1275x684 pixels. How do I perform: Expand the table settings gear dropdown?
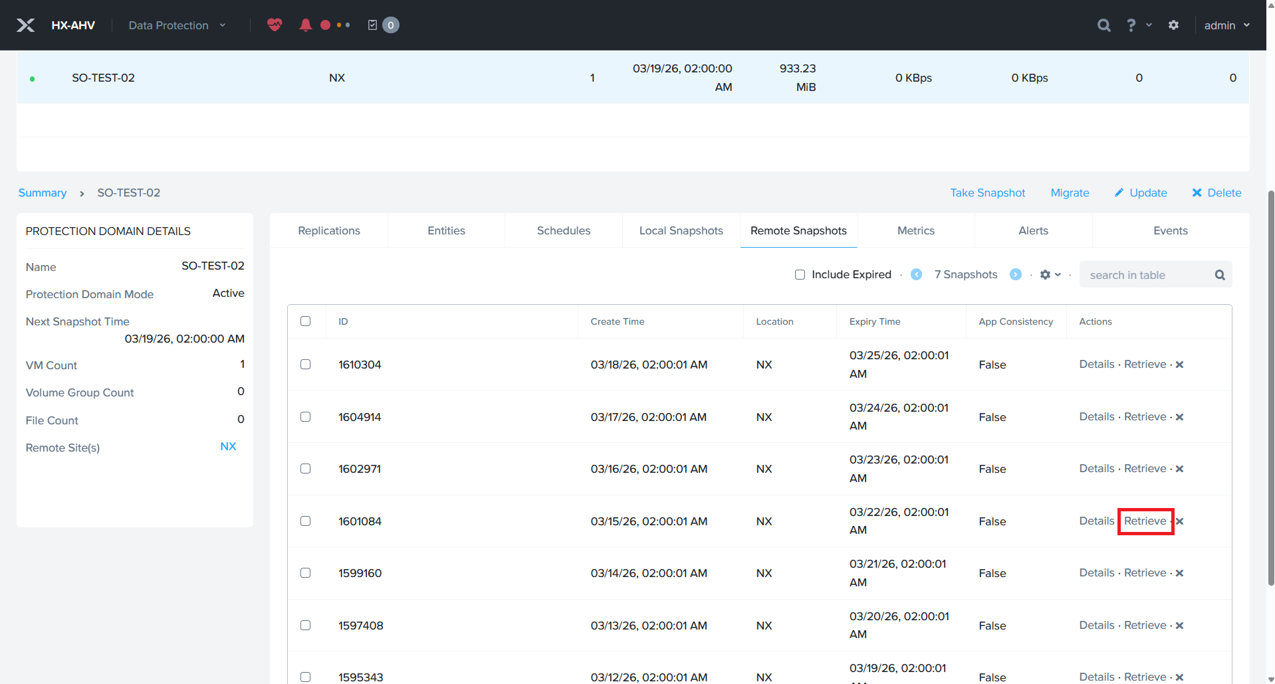coord(1050,274)
